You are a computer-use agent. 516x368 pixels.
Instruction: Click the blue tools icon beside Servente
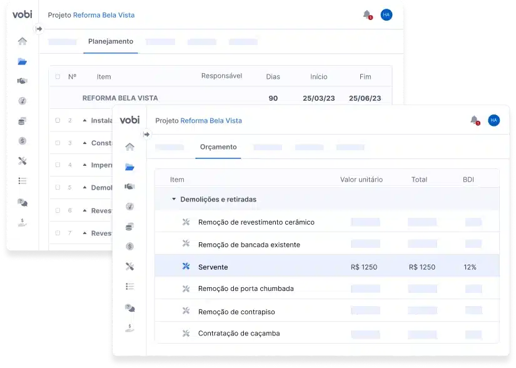tap(186, 267)
